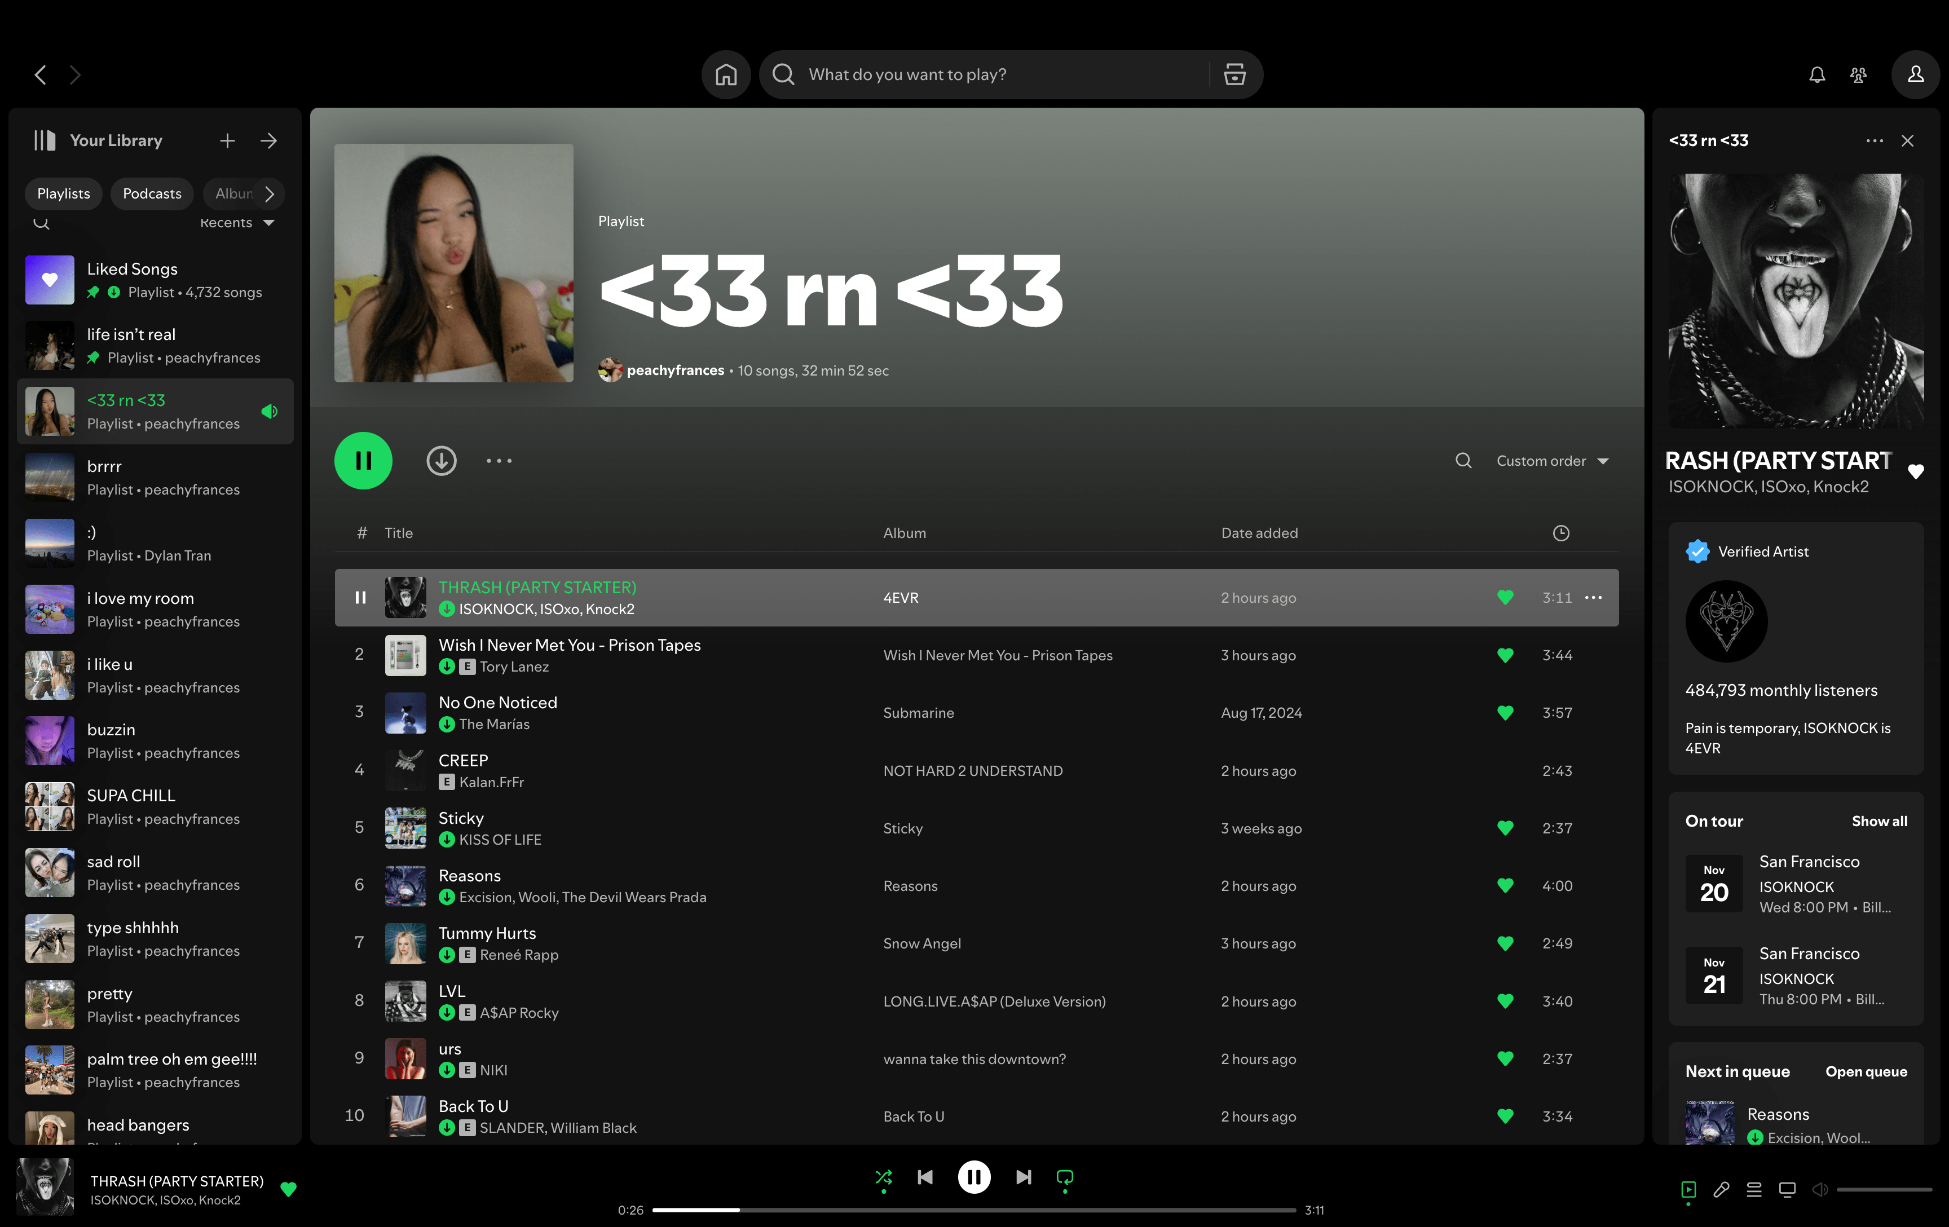This screenshot has width=1949, height=1227.
Task: Pause the playlist with the green button
Action: point(363,461)
